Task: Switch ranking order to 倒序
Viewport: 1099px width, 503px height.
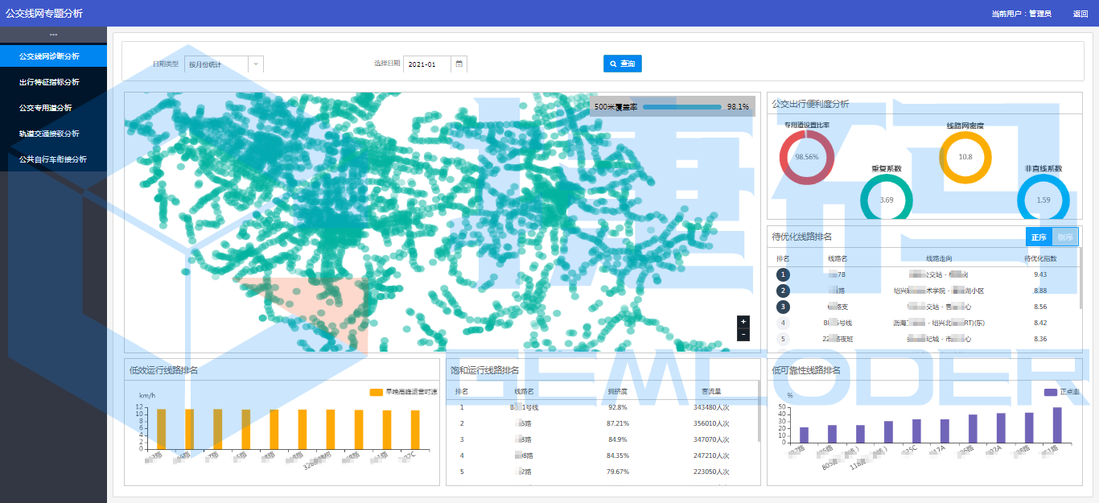Action: coord(1064,237)
